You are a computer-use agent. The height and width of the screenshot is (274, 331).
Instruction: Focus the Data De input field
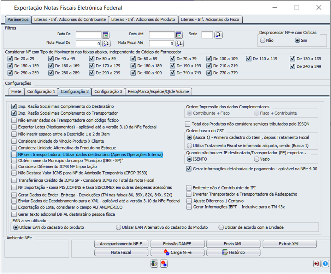pyautogui.click(x=89, y=35)
